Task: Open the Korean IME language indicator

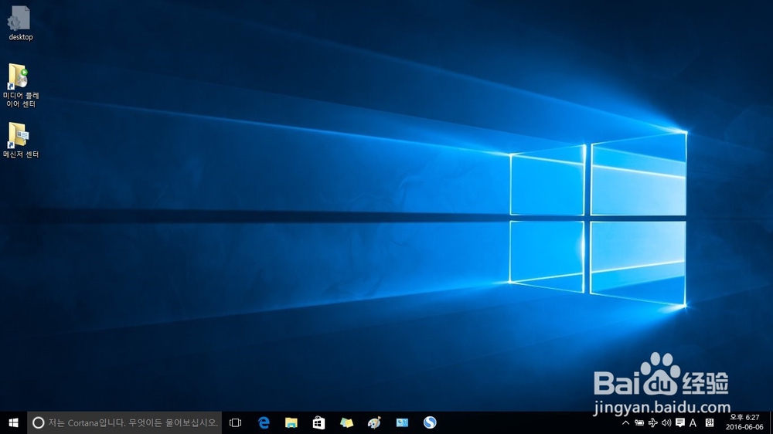Action: pyautogui.click(x=710, y=422)
